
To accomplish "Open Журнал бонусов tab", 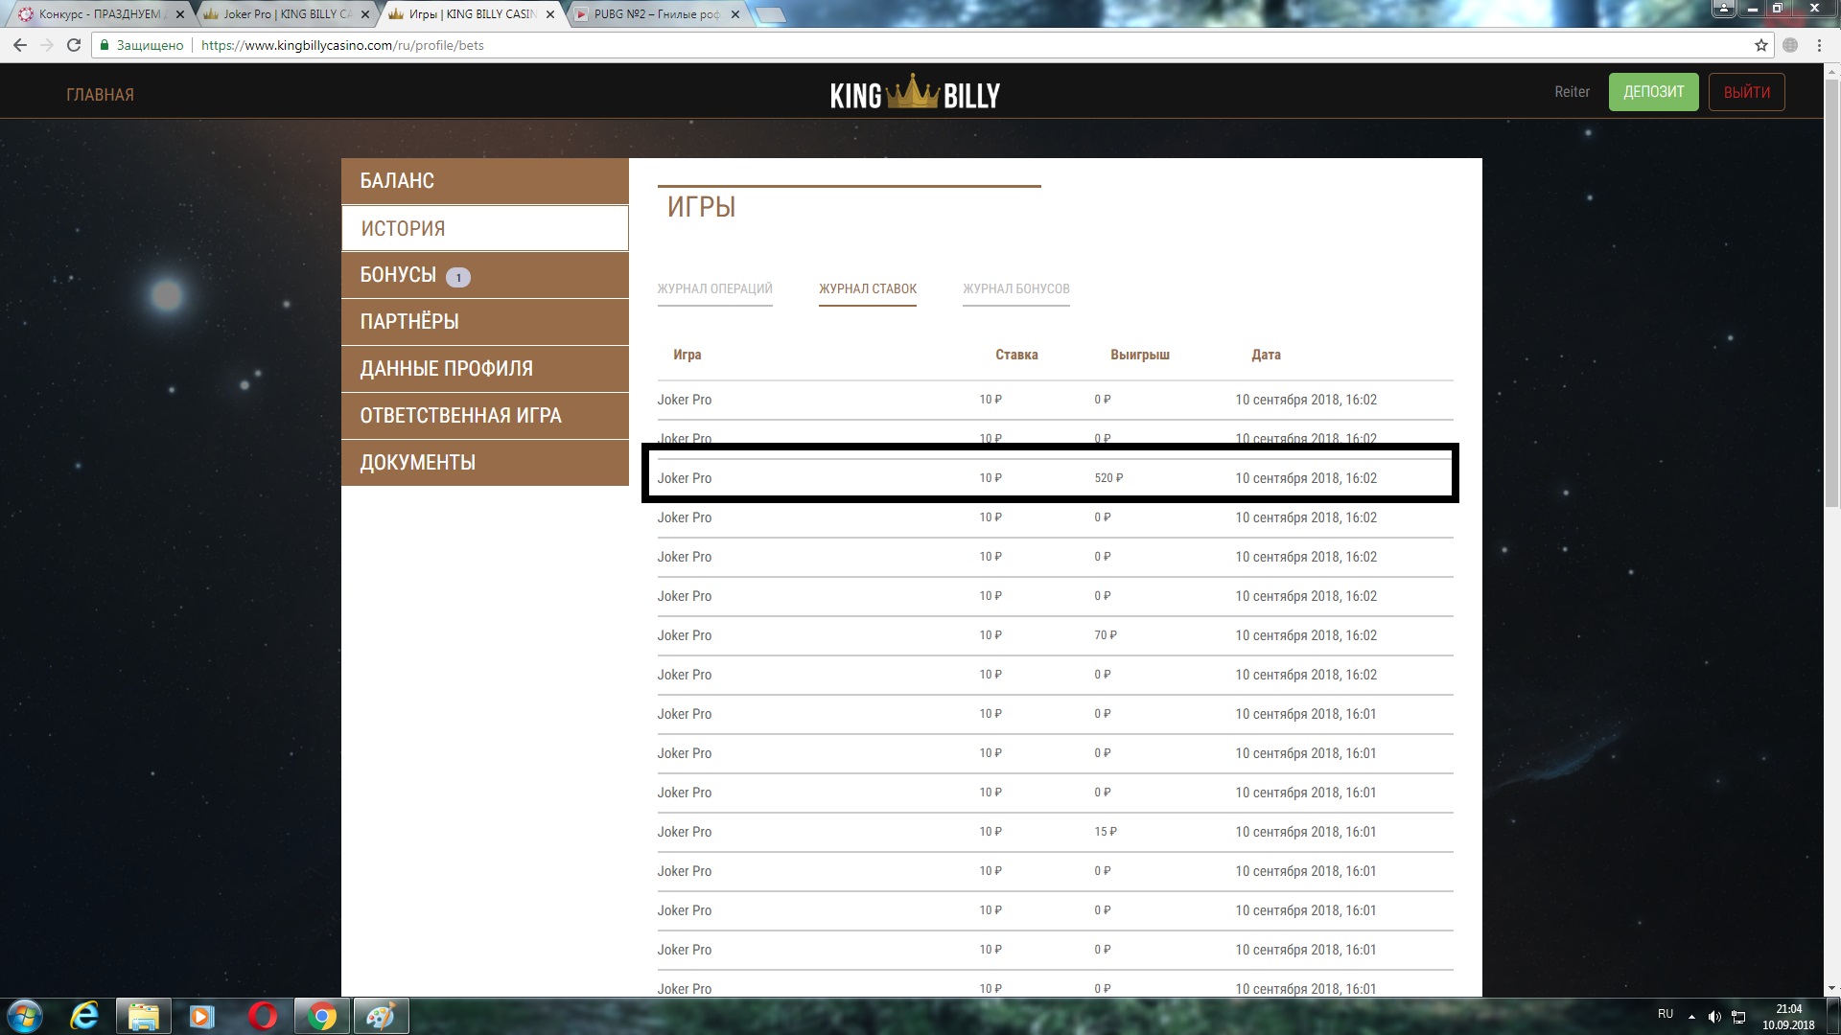I will [1015, 288].
